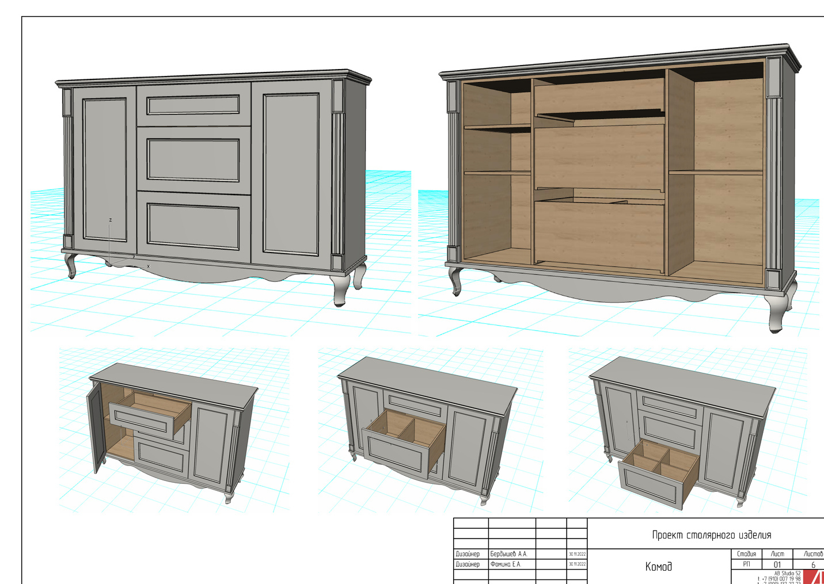The image size is (824, 584).
Task: Click the sheet number '01'
Action: 777,565
